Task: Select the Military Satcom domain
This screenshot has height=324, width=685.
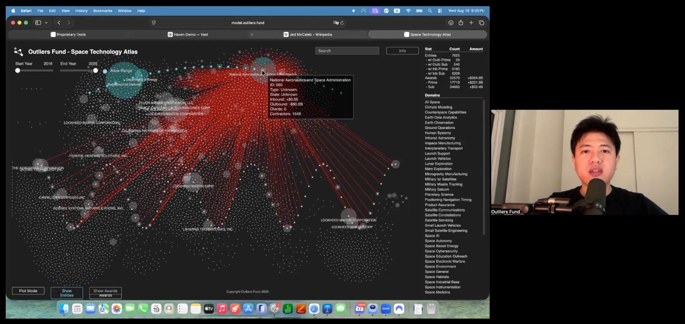Action: click(x=437, y=189)
